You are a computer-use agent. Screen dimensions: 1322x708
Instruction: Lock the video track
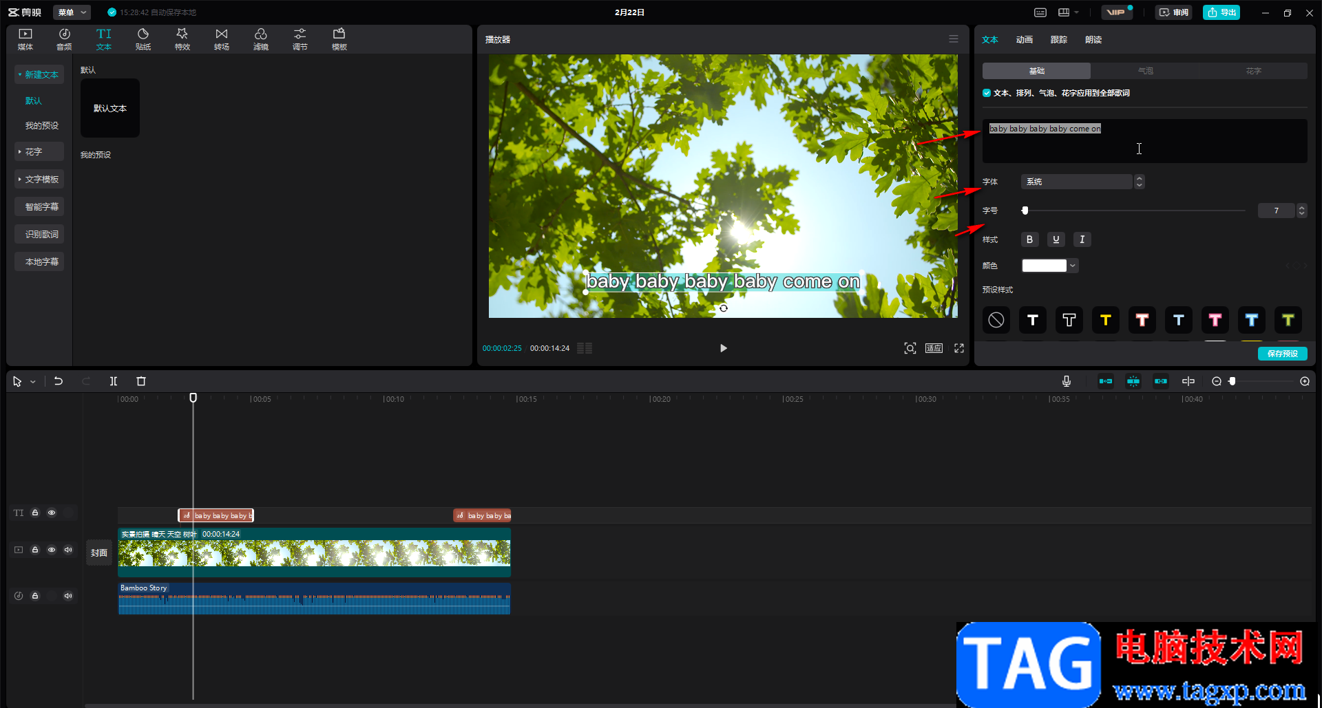35,550
